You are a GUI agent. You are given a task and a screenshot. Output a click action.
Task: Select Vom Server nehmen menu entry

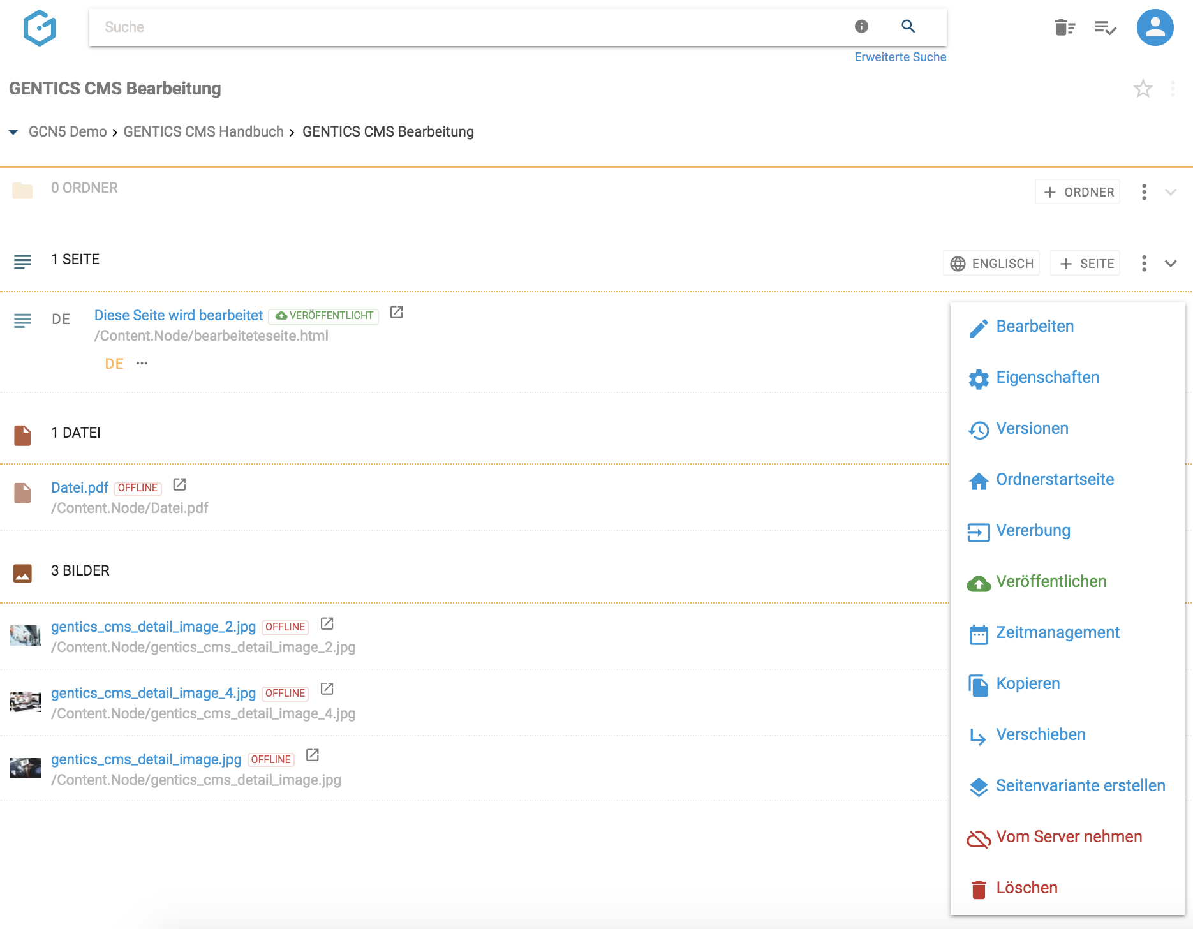click(x=1067, y=837)
